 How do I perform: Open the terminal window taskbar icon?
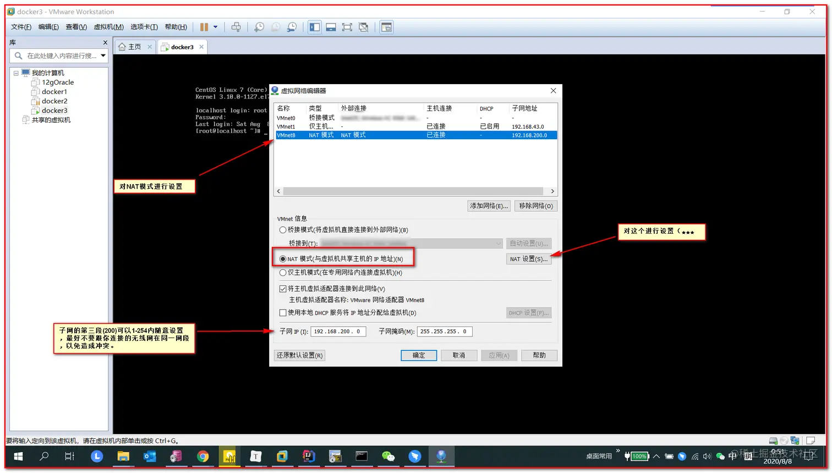pyautogui.click(x=362, y=457)
